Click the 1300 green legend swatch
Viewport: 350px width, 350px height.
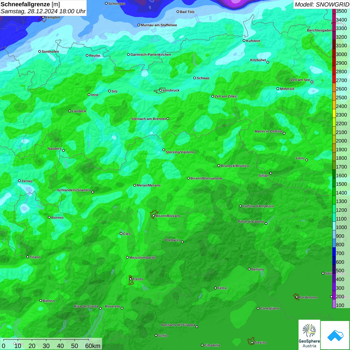point(334,200)
